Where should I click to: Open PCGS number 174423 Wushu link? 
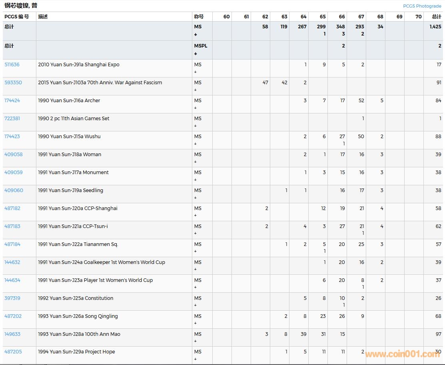pyautogui.click(x=12, y=137)
